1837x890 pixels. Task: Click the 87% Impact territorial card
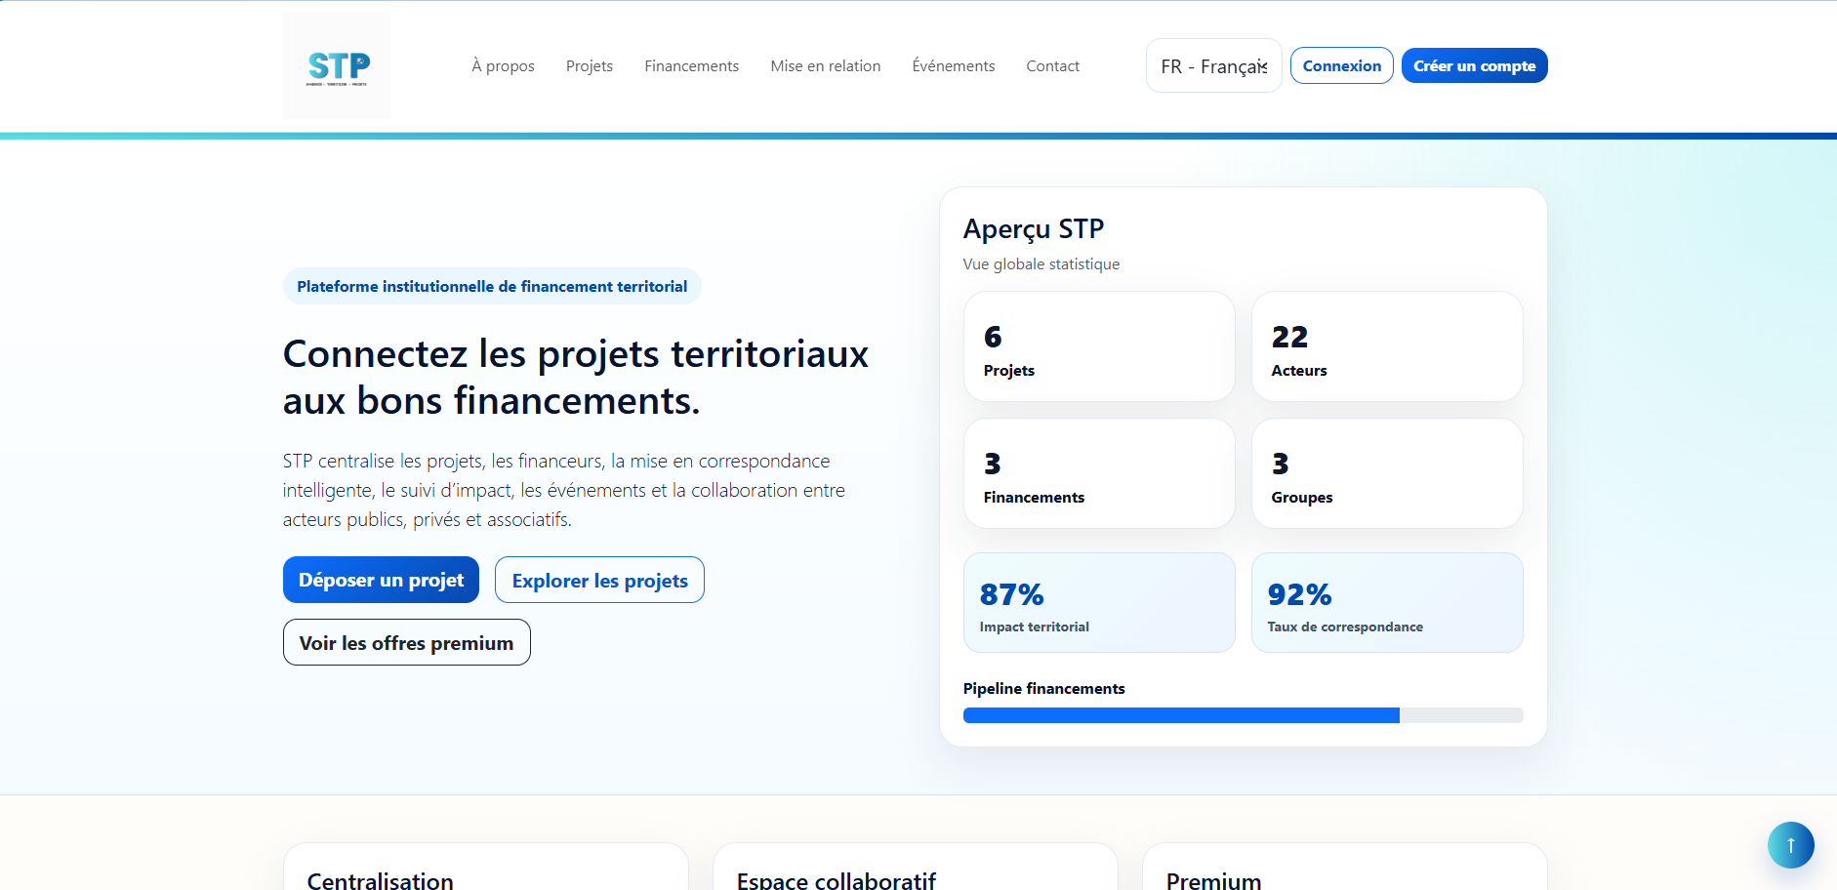pyautogui.click(x=1099, y=602)
